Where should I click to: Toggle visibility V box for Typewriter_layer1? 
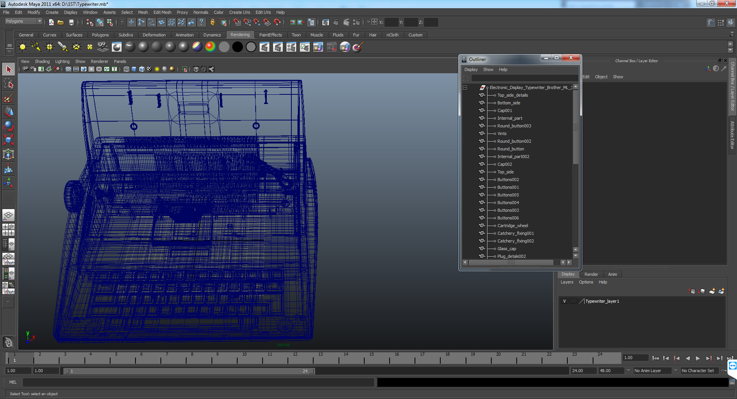[564, 301]
